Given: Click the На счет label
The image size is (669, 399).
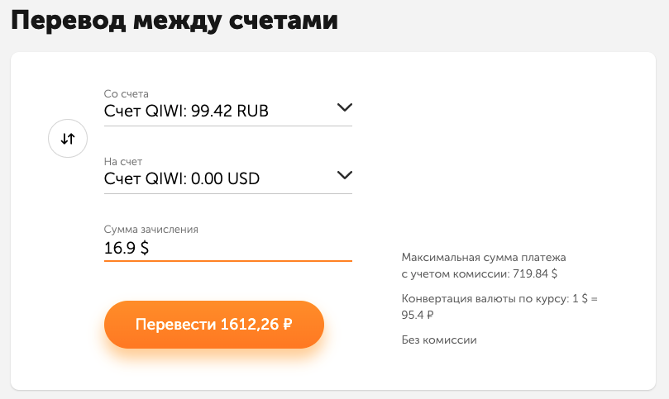Looking at the screenshot, I should pos(123,162).
